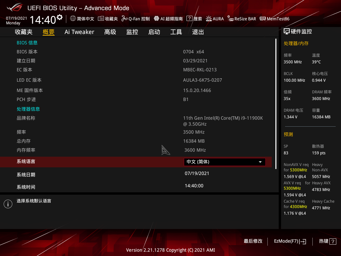
Task: Click the 硬件监控 monitor icon
Action: pyautogui.click(x=287, y=32)
